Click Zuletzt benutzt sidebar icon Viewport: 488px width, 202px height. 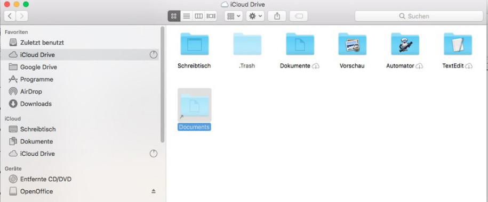13,42
